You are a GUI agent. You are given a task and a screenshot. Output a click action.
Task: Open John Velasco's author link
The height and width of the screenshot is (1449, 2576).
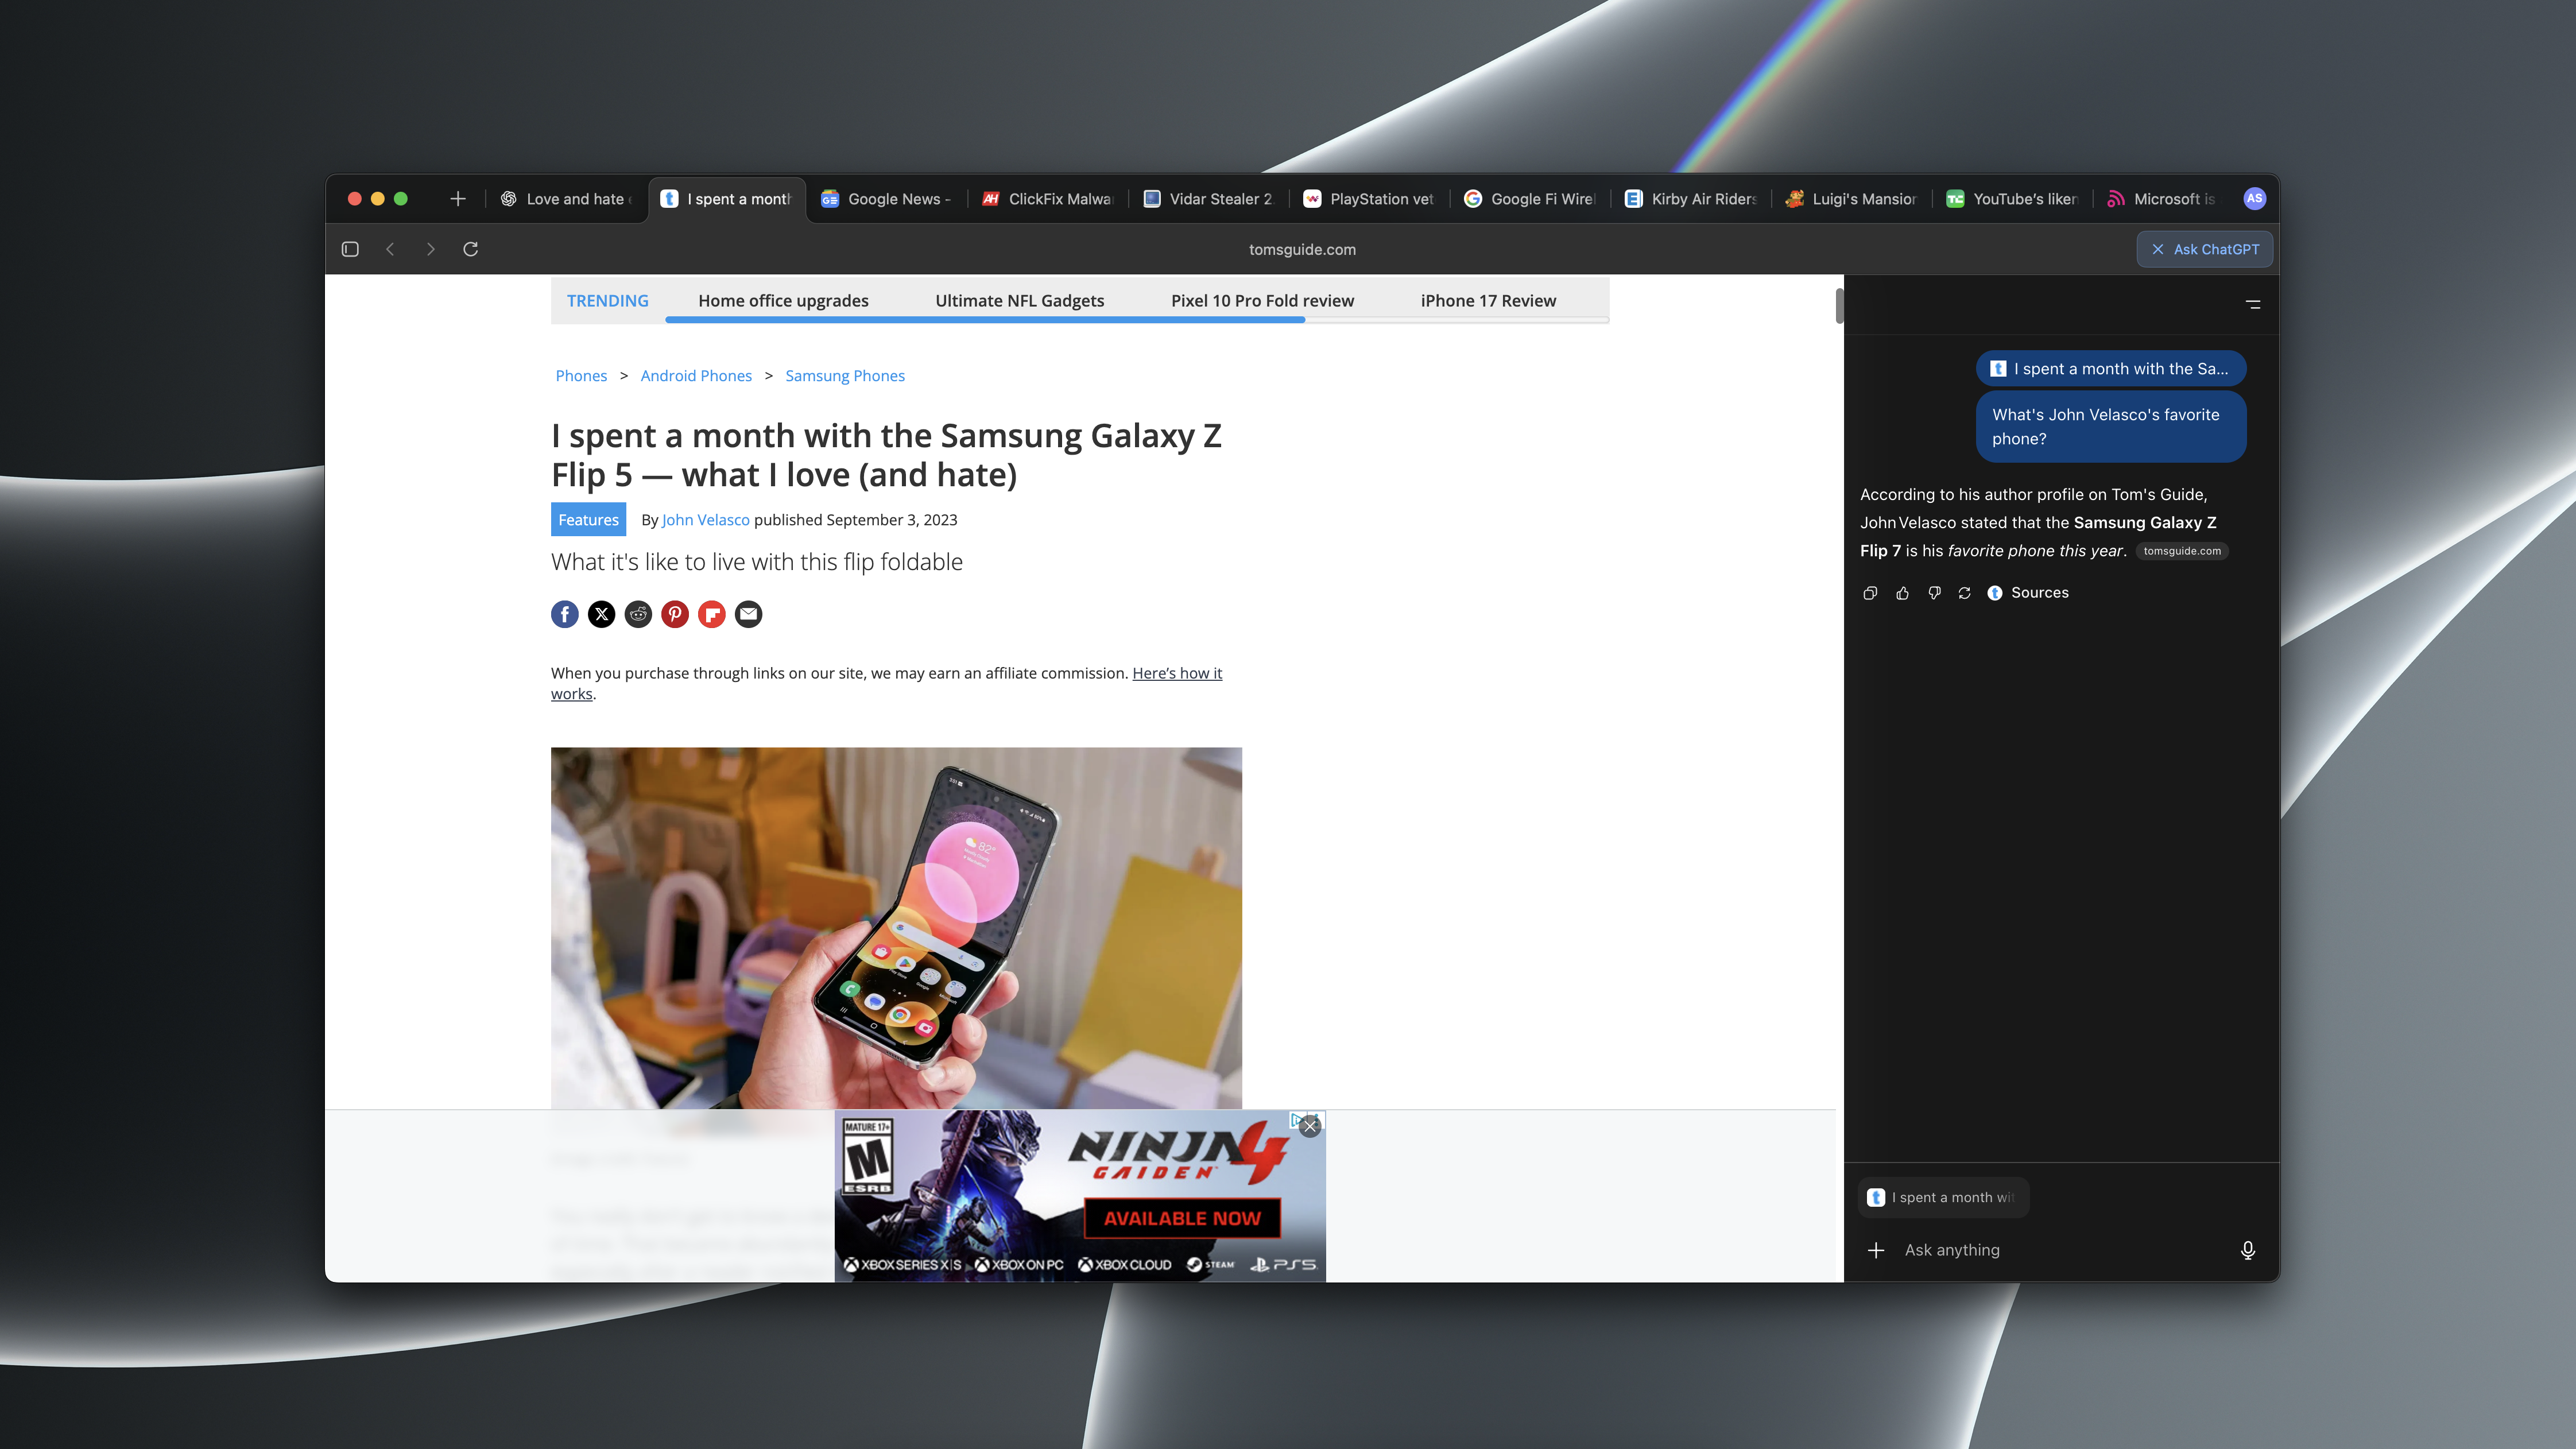click(x=705, y=520)
